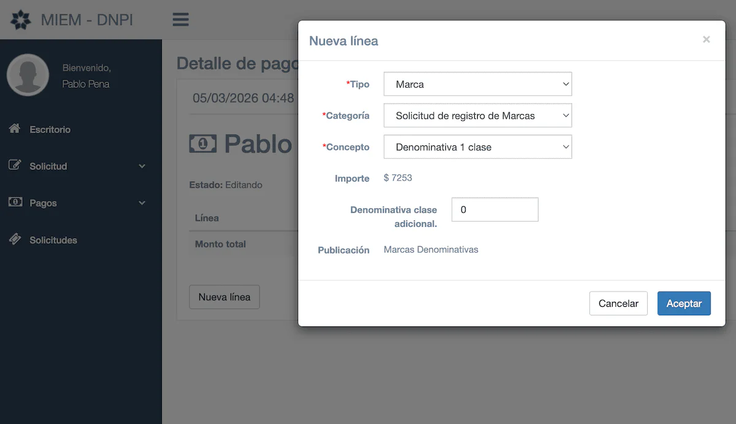The image size is (736, 424).
Task: Click the Solicitudes ticket icon
Action: (x=15, y=239)
